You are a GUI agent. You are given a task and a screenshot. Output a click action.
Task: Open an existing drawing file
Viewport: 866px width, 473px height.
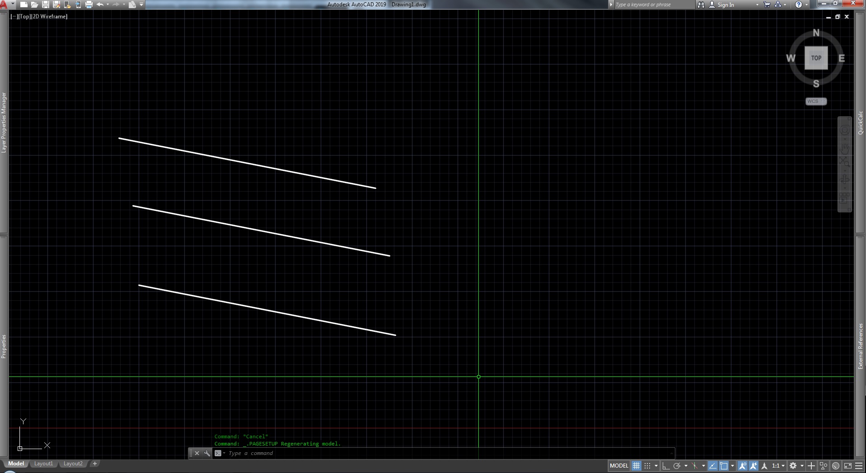[35, 5]
